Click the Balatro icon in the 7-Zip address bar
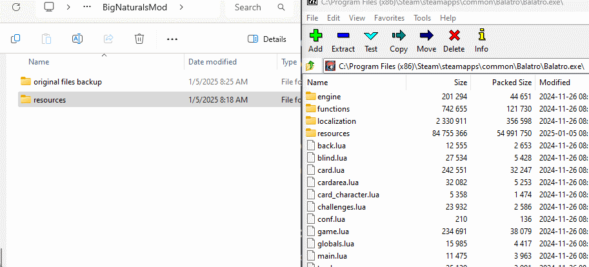The width and height of the screenshot is (589, 267). 330,66
